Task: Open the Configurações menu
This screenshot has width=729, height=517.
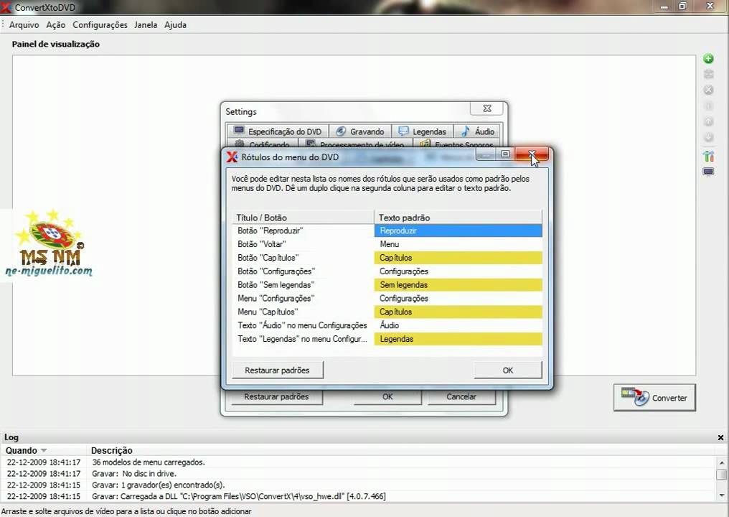Action: 100,25
